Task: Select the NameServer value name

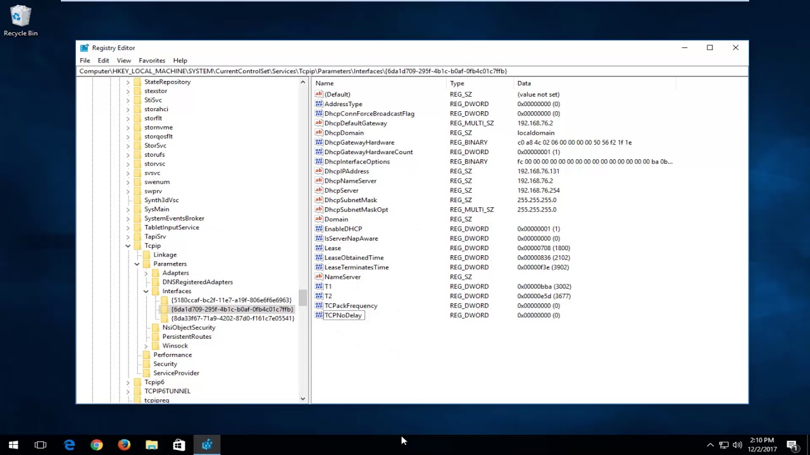Action: click(x=342, y=277)
